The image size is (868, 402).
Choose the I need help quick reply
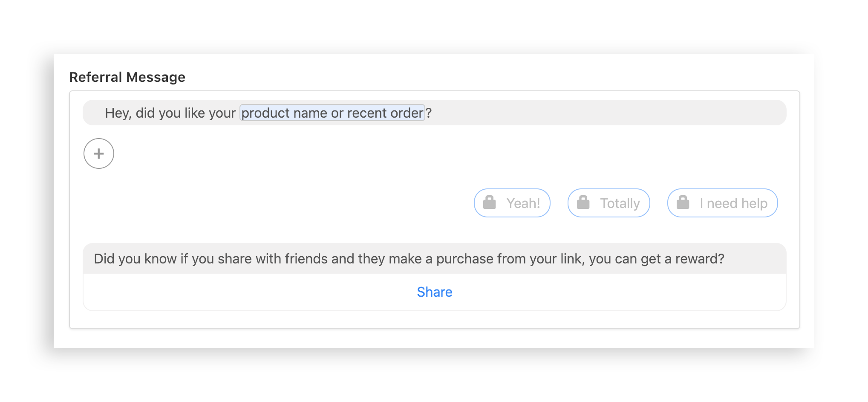(x=722, y=203)
